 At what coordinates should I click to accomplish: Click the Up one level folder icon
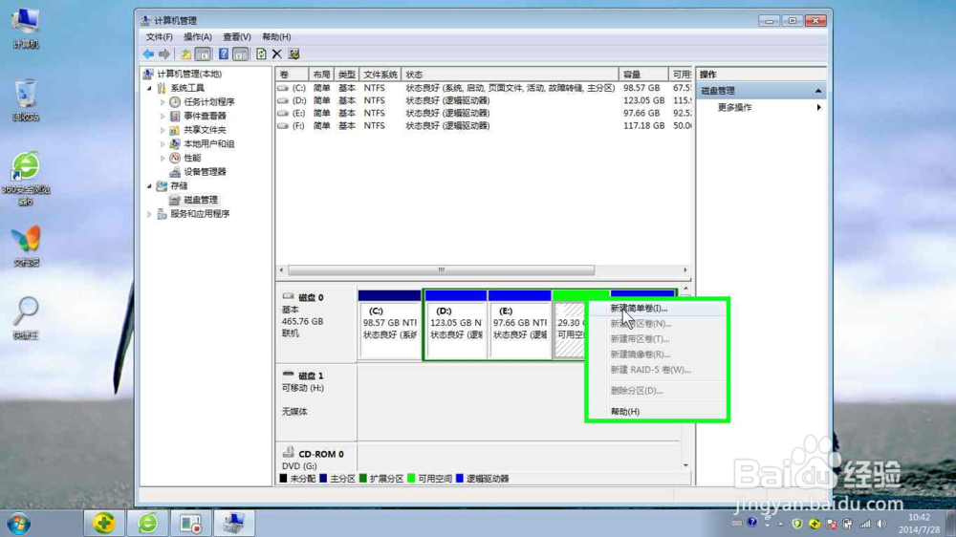click(x=186, y=54)
